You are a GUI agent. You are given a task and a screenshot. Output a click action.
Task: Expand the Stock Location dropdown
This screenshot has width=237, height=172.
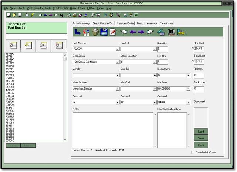click(x=154, y=62)
